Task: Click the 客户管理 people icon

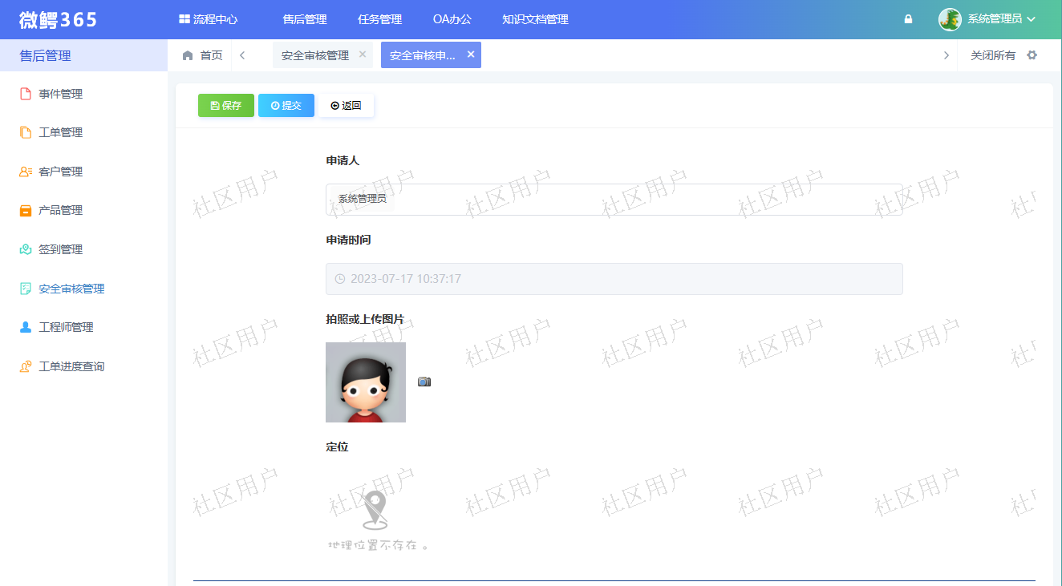Action: pos(25,171)
